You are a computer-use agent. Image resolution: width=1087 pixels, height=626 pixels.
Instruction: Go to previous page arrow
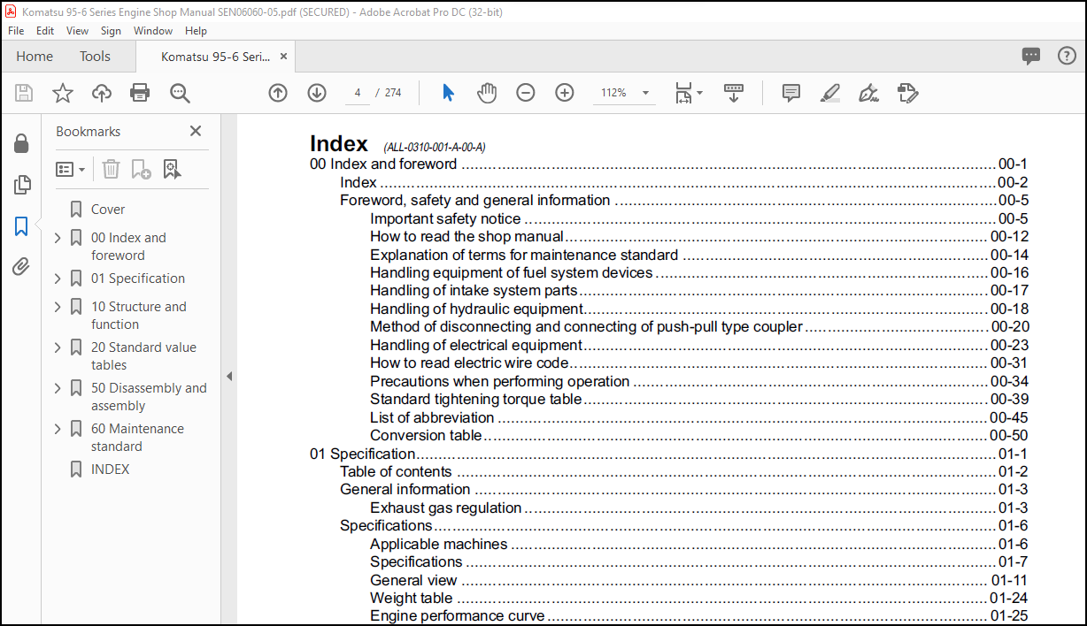click(x=278, y=93)
